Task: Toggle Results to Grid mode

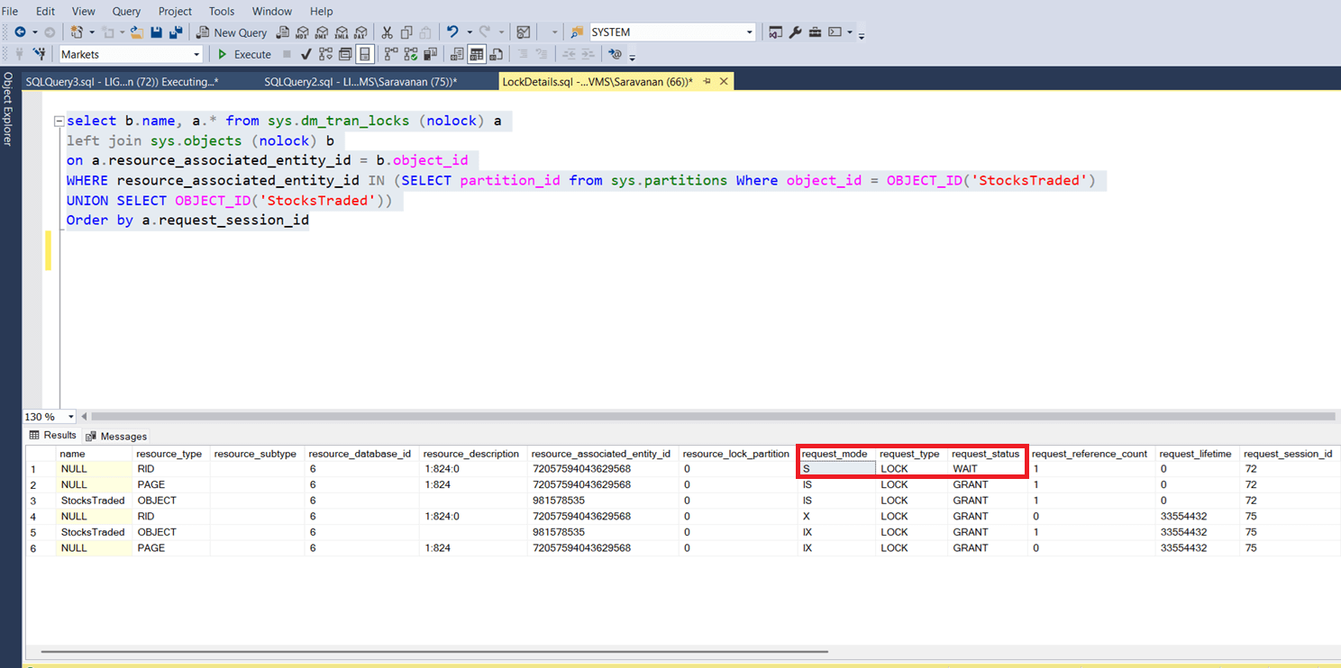Action: point(475,54)
